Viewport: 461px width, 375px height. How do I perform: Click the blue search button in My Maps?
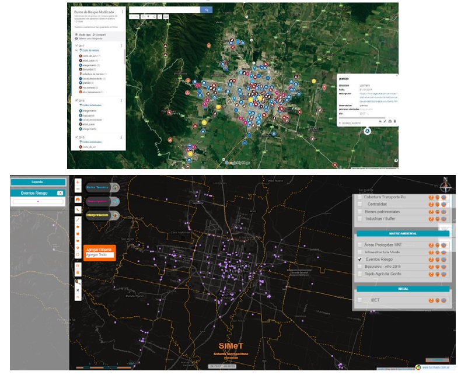[x=206, y=10]
